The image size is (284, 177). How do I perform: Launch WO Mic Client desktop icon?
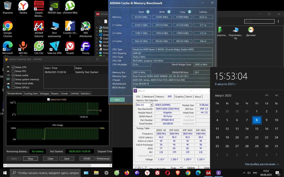click(x=23, y=48)
